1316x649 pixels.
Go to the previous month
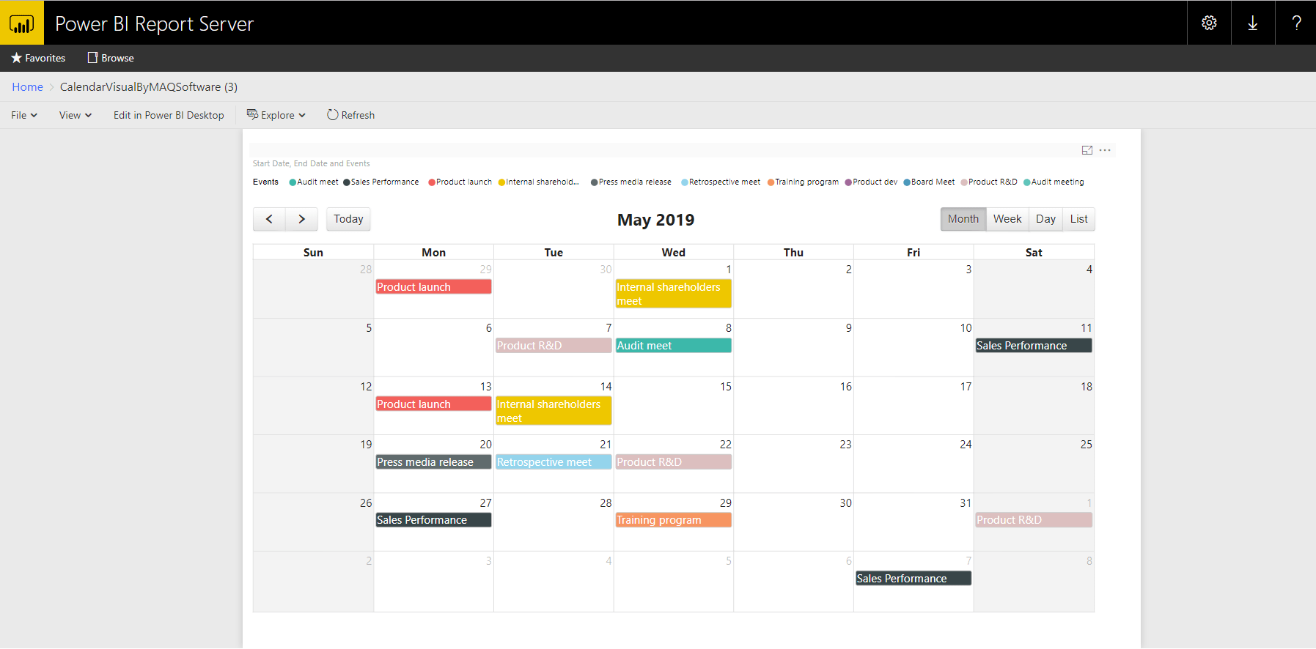(269, 219)
